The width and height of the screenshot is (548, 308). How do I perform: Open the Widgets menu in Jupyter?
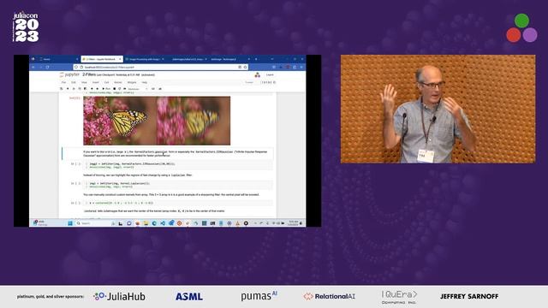(132, 82)
